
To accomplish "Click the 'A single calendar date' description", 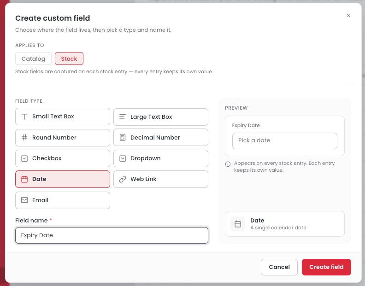I will point(278,228).
